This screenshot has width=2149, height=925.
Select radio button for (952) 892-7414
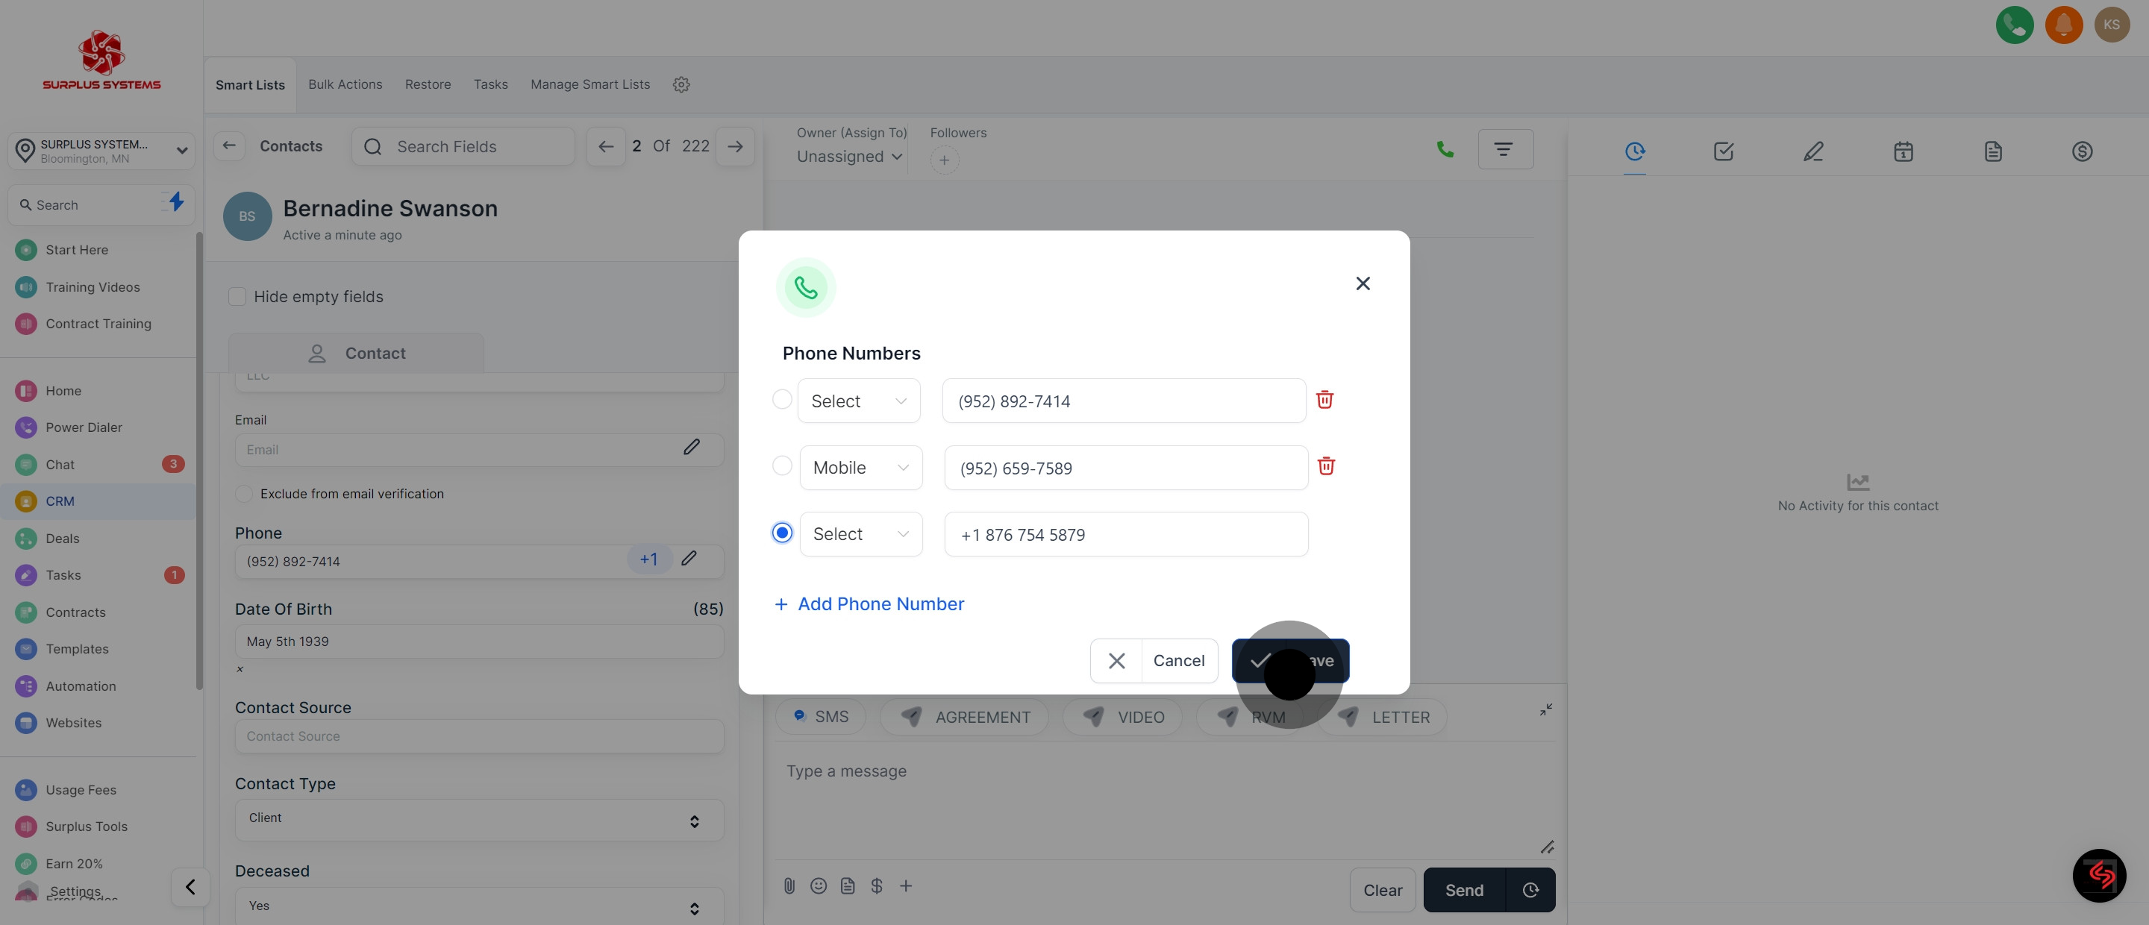782,400
